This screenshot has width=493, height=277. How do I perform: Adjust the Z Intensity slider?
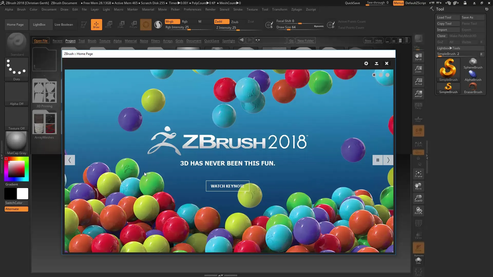coord(239,28)
